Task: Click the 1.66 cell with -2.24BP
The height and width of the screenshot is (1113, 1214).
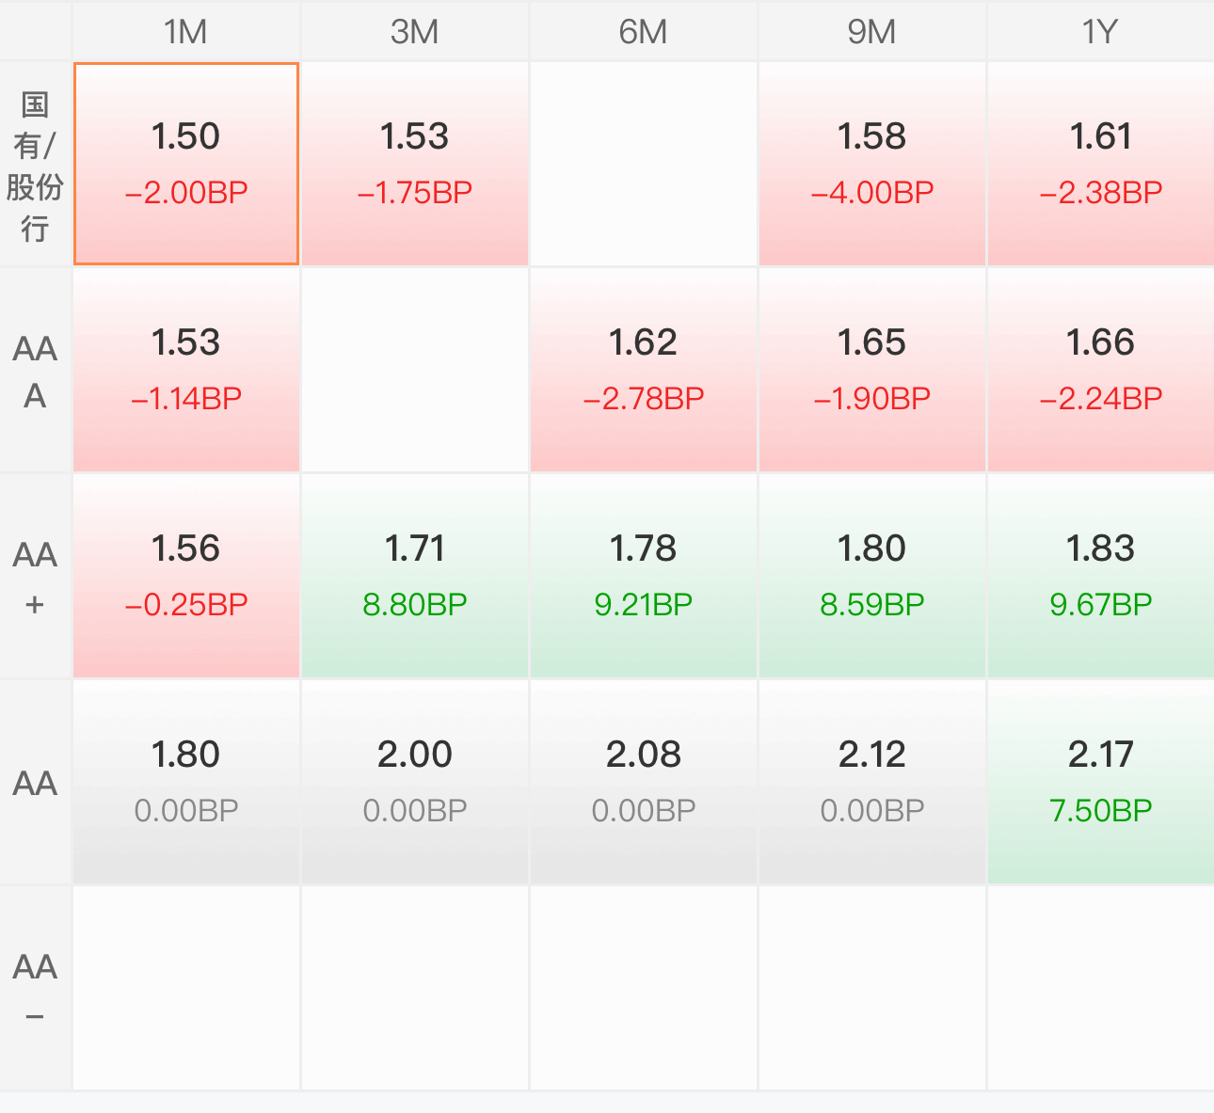Action: 1101,370
